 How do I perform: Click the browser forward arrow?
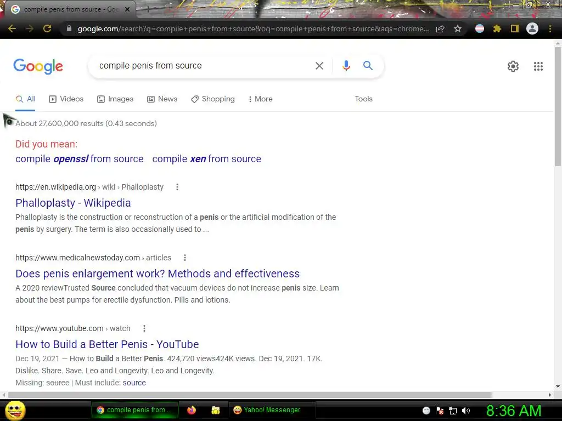pyautogui.click(x=30, y=29)
